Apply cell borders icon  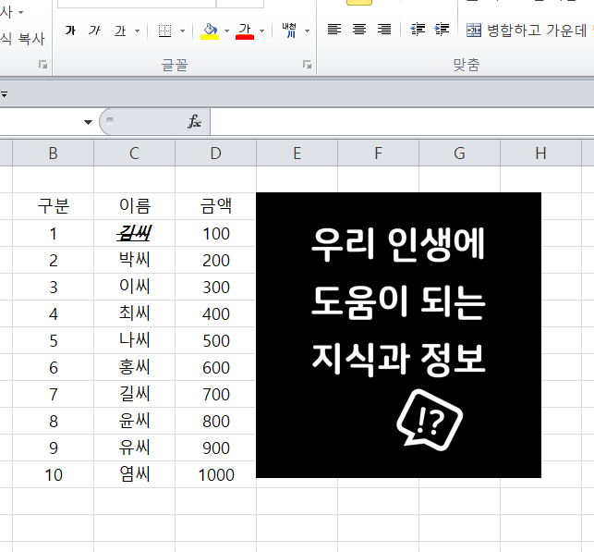[x=164, y=31]
